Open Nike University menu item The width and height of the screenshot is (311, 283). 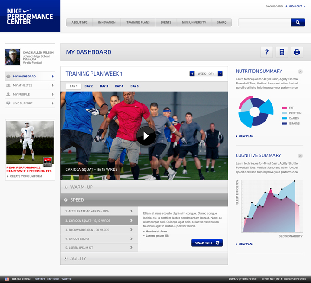tap(194, 22)
